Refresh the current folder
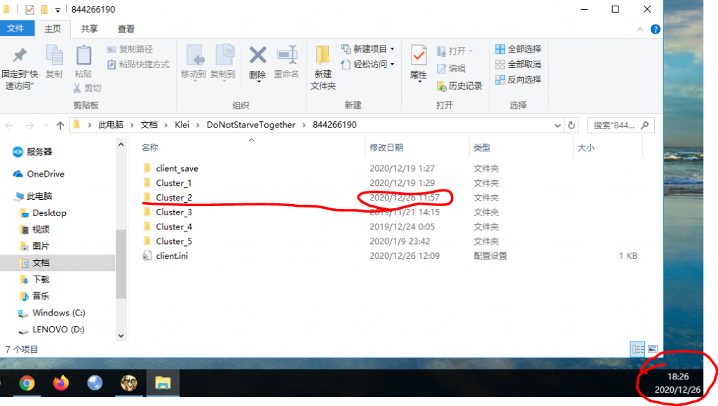718x406 pixels. click(x=571, y=126)
